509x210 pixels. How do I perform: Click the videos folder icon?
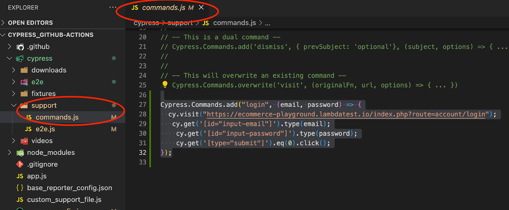coord(24,141)
